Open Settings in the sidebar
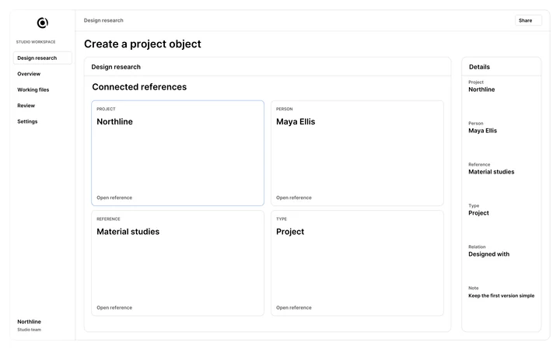This screenshot has height=350, width=560. point(27,121)
